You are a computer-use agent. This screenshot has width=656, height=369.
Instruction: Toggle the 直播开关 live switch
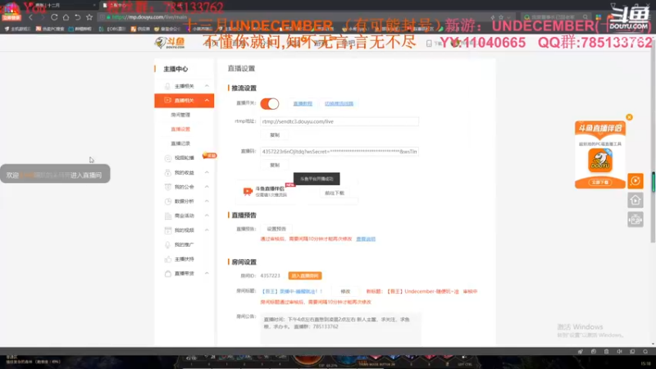270,104
